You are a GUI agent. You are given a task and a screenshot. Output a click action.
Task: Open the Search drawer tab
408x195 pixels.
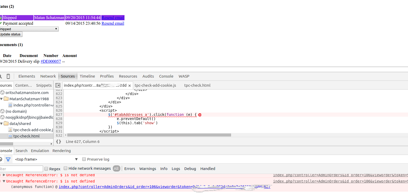(x=21, y=151)
